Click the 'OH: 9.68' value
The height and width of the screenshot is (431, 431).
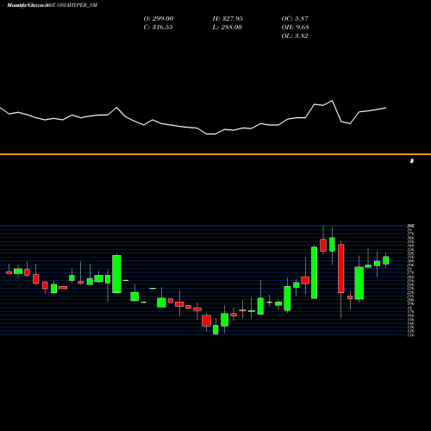295,28
